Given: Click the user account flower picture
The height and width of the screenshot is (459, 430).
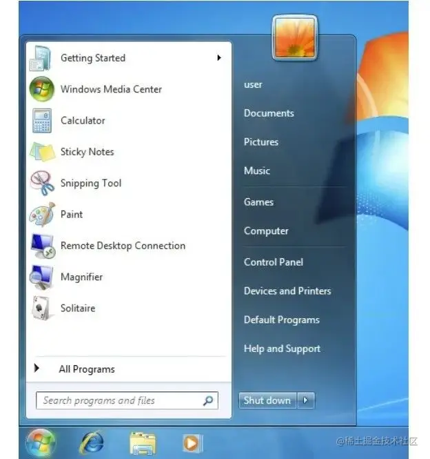Looking at the screenshot, I should click(x=295, y=37).
